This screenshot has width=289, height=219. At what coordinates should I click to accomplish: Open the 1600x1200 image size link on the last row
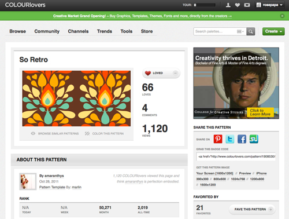tap(208, 185)
